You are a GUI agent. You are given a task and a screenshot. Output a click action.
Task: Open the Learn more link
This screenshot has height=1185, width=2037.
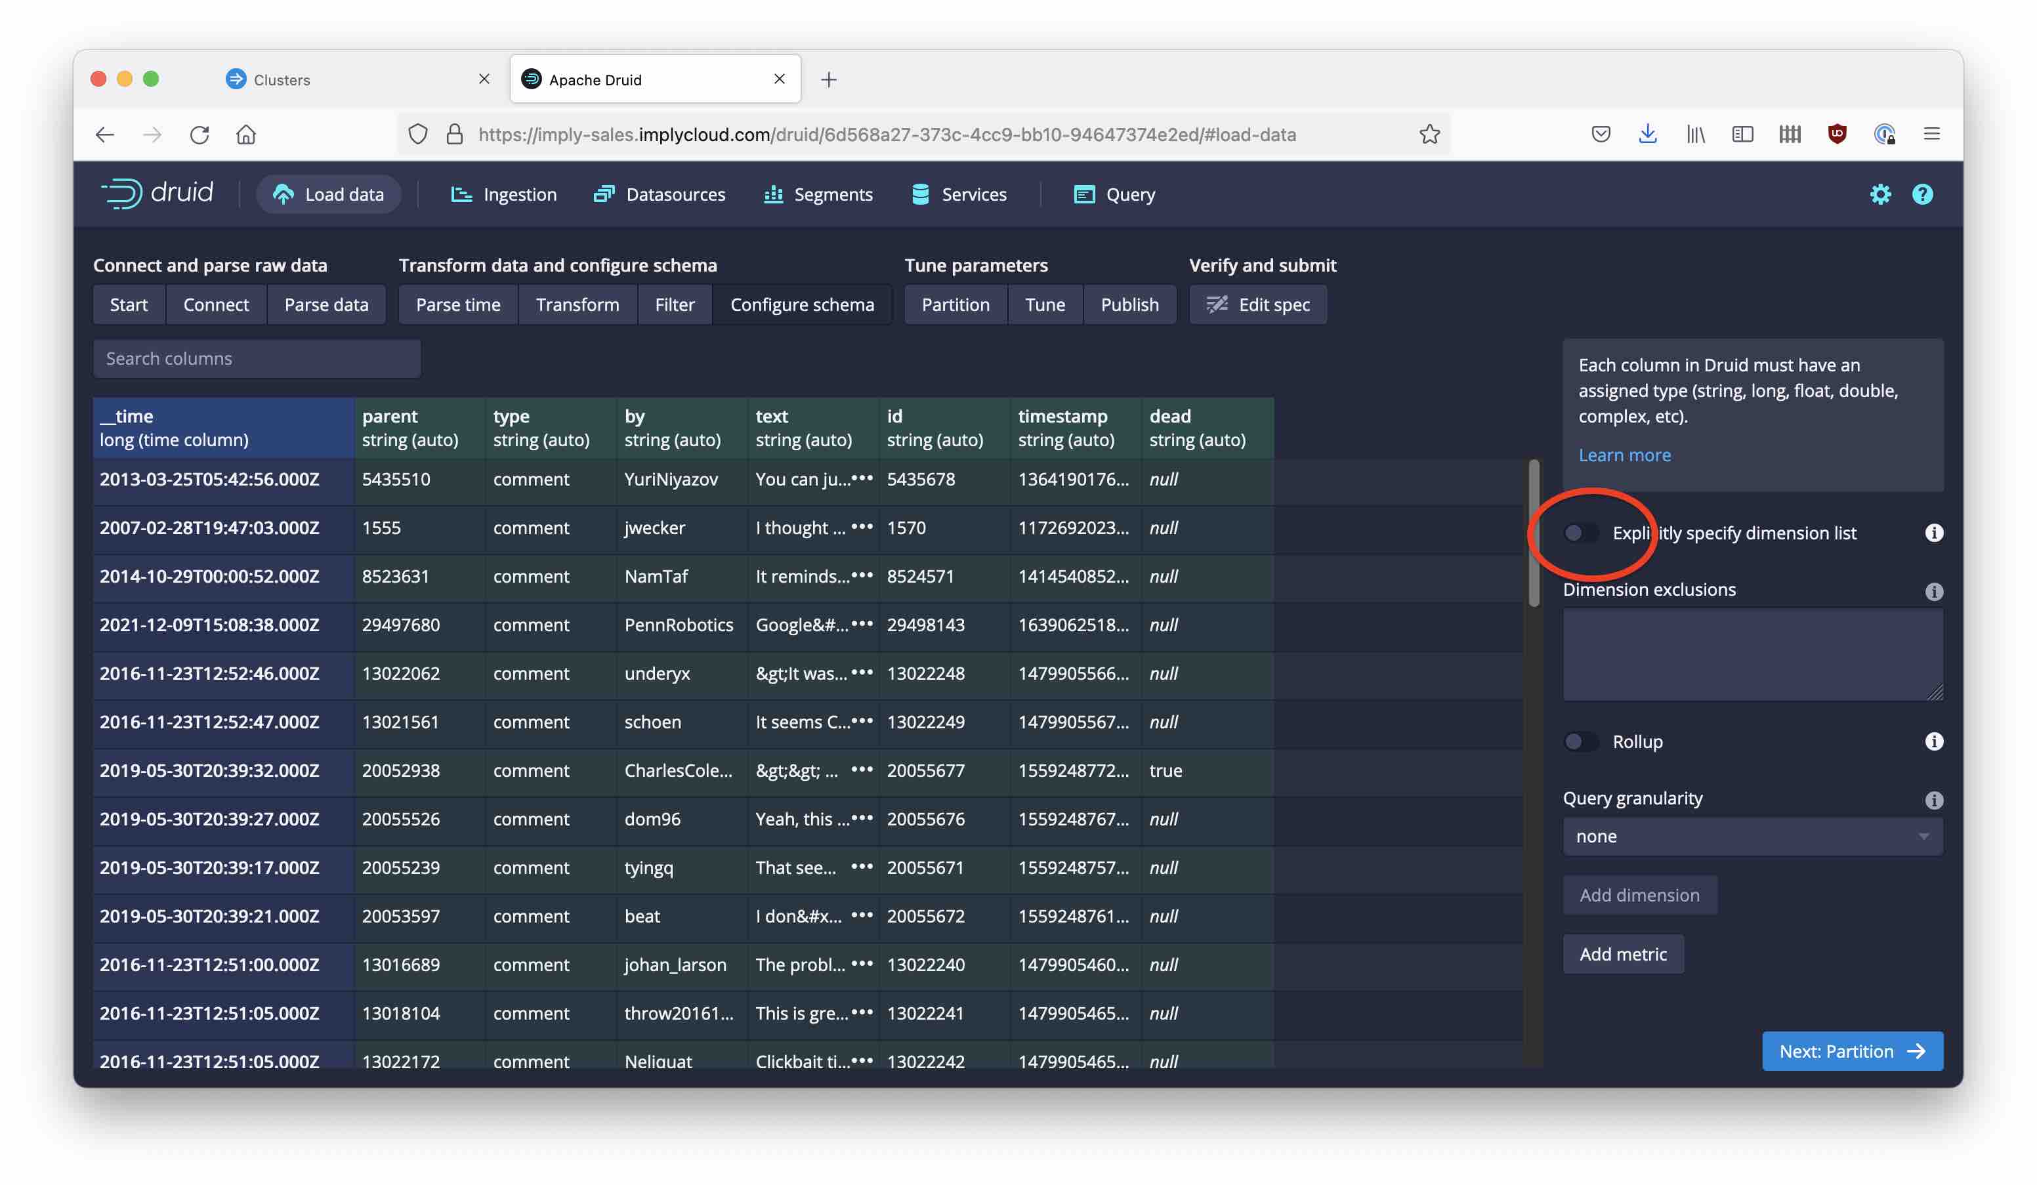1624,455
